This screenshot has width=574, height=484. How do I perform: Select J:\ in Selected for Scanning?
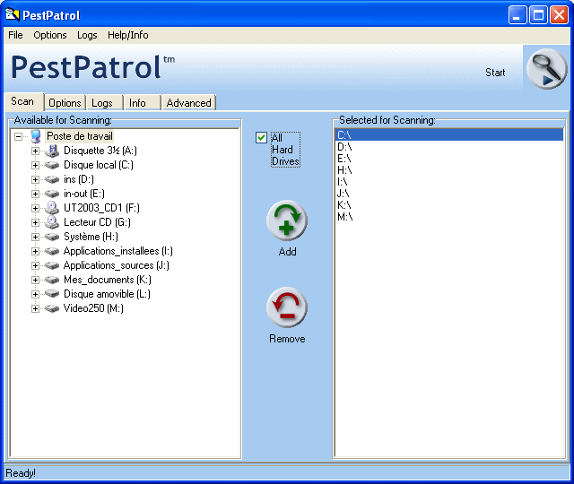(449, 194)
